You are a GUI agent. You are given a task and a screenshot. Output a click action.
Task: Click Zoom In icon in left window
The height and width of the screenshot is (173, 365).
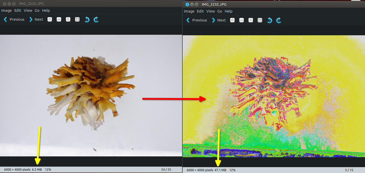coord(50,19)
